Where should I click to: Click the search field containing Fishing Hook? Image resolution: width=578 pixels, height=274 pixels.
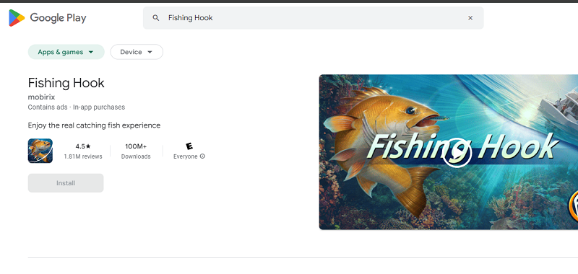313,18
